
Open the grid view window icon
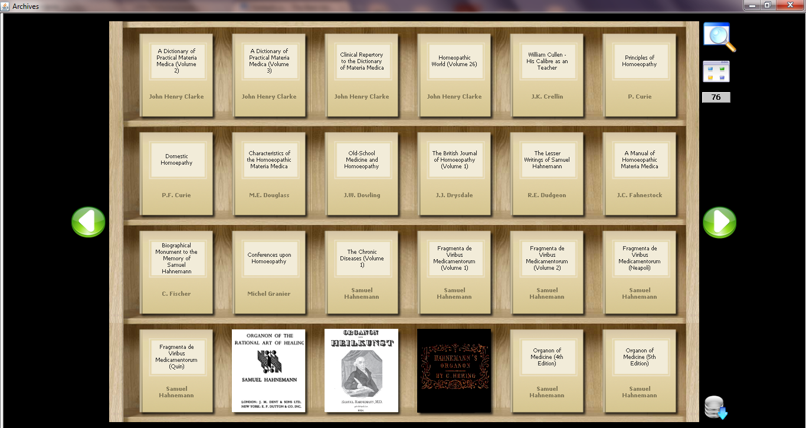716,71
